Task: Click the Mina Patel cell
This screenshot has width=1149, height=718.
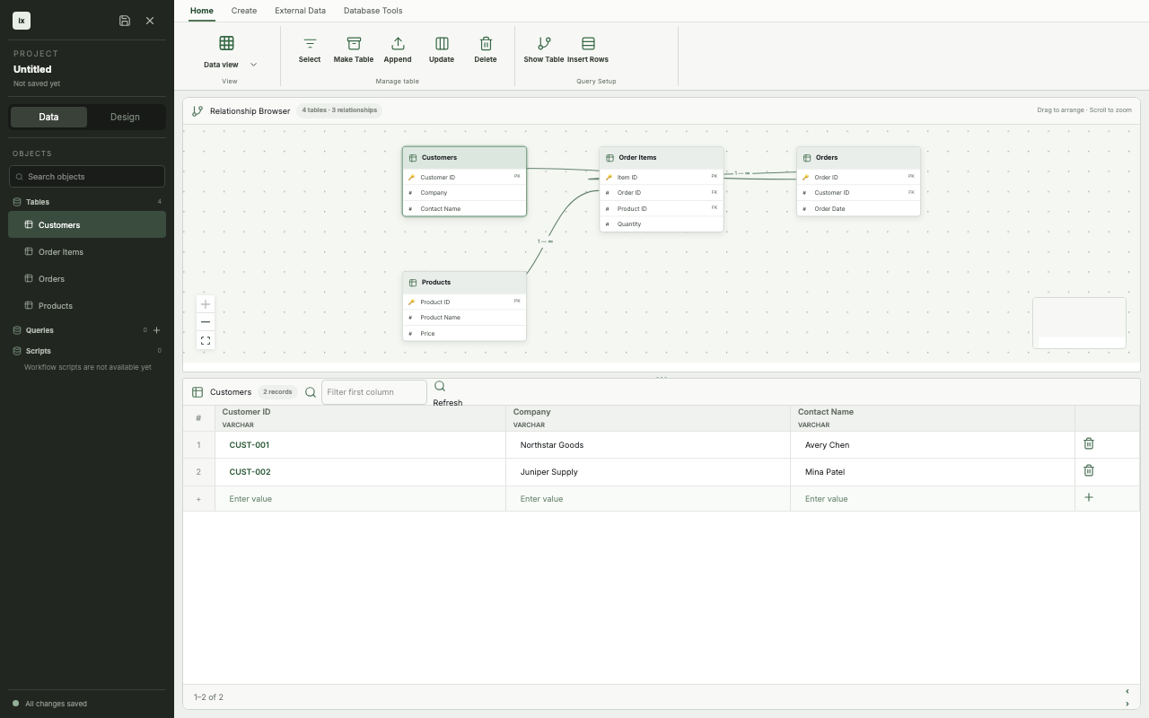Action: (933, 472)
